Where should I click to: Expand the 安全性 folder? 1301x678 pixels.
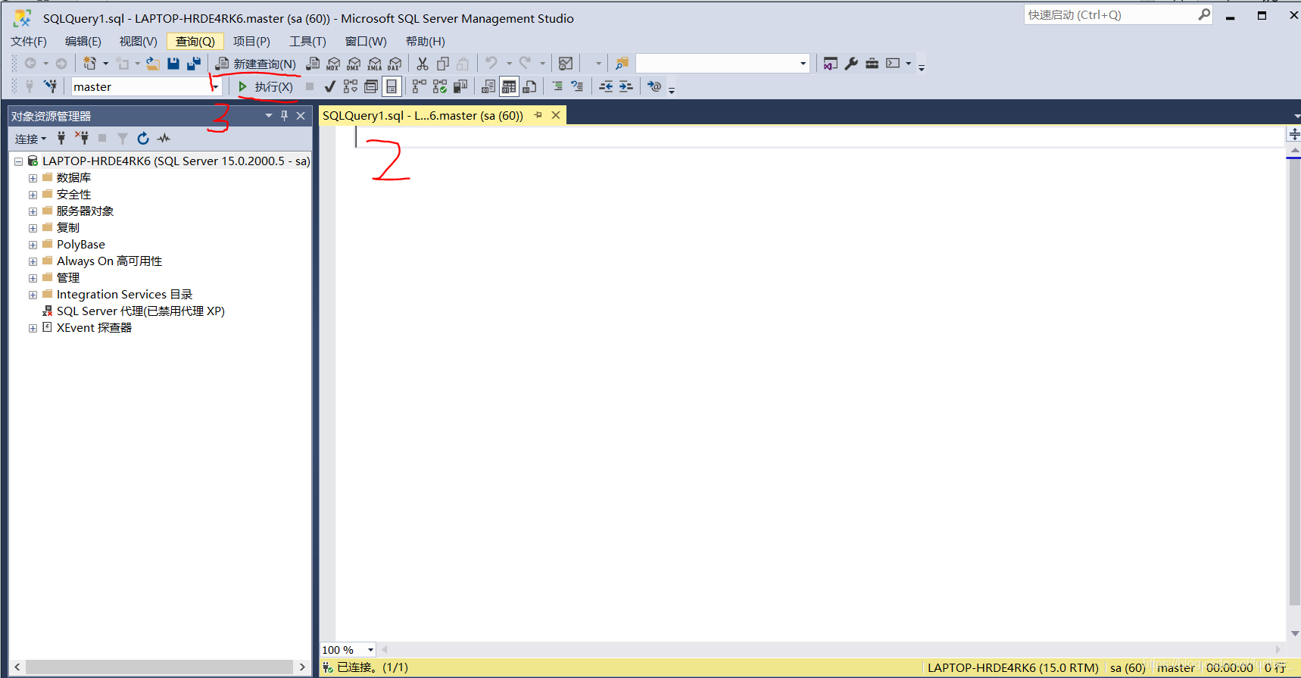(33, 195)
